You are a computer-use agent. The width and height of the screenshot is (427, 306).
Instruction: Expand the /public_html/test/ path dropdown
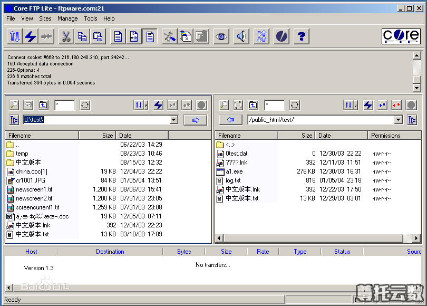coord(398,120)
